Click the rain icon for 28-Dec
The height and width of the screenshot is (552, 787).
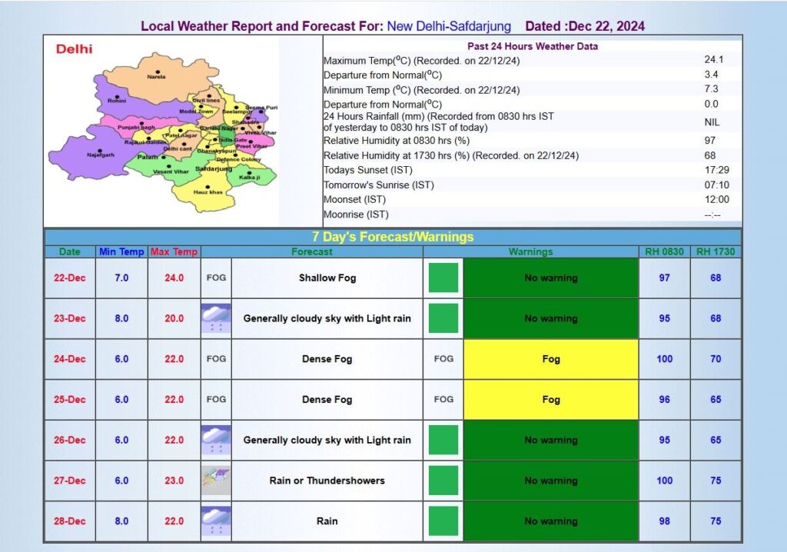click(x=216, y=520)
